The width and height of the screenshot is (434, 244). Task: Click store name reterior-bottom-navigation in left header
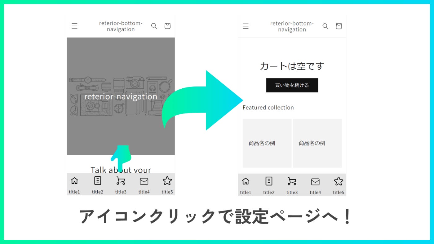121,26
